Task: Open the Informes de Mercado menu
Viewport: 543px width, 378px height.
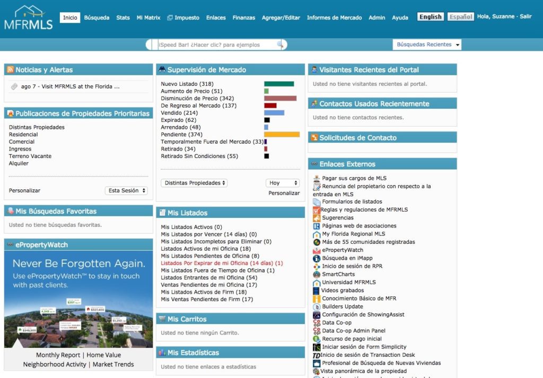Action: [x=334, y=17]
